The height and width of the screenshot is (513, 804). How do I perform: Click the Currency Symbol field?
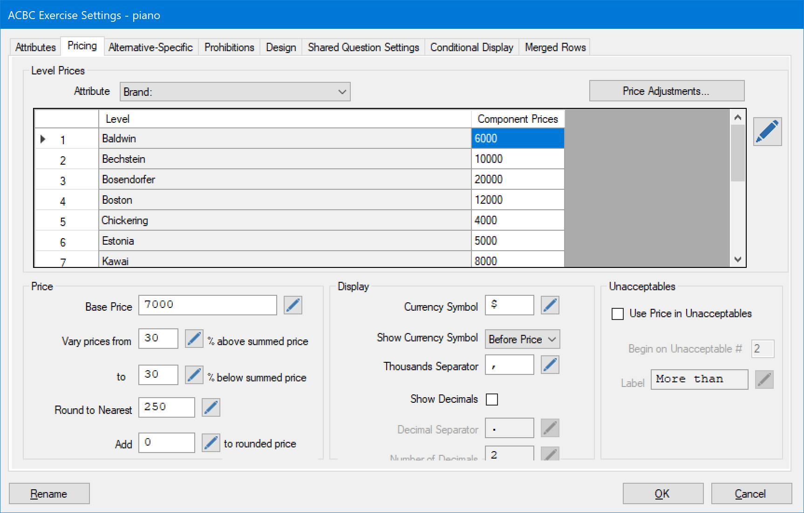pyautogui.click(x=510, y=305)
